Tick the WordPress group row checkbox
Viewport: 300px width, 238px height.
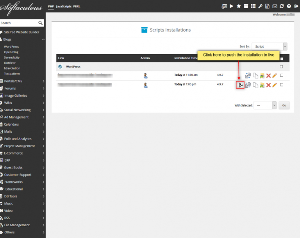(281, 67)
